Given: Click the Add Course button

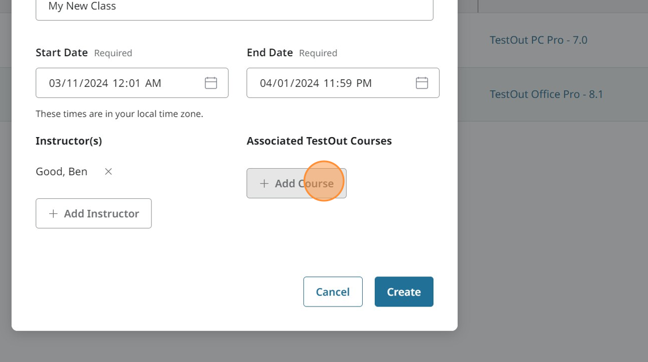Looking at the screenshot, I should coord(296,183).
